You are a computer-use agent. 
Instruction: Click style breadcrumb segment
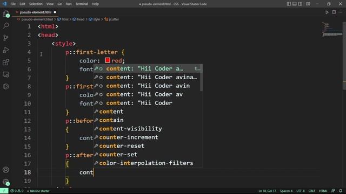[x=95, y=19]
